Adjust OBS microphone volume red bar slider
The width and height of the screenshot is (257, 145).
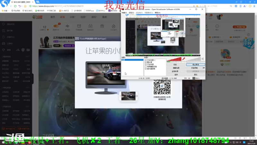click(x=174, y=59)
